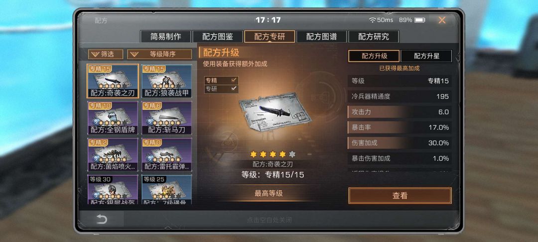This screenshot has height=242, width=538.
Task: Click the star rating row under blueprint
Action: pyautogui.click(x=272, y=154)
